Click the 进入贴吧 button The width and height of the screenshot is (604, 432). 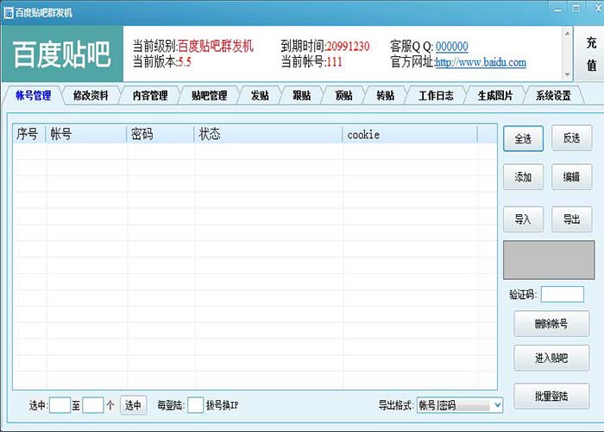click(551, 358)
